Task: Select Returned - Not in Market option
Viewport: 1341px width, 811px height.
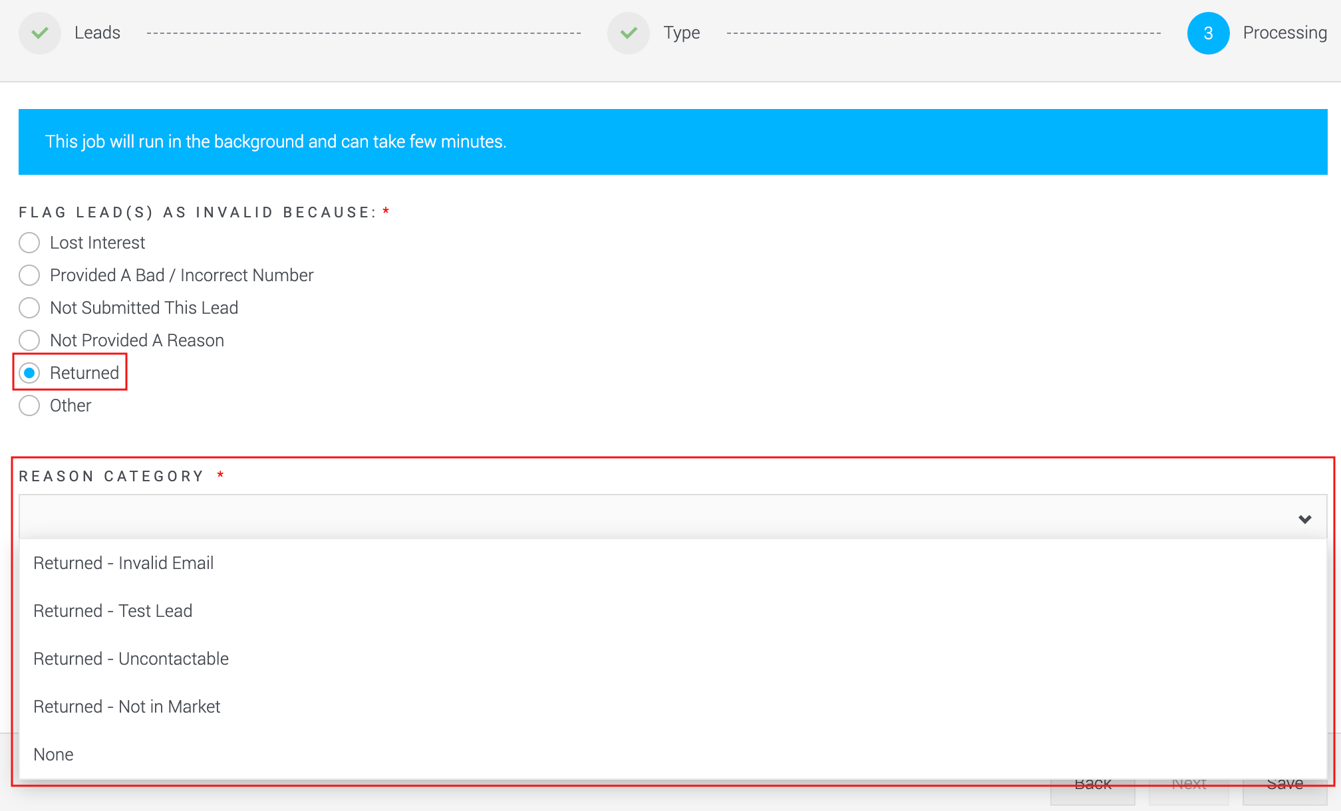Action: 673,707
